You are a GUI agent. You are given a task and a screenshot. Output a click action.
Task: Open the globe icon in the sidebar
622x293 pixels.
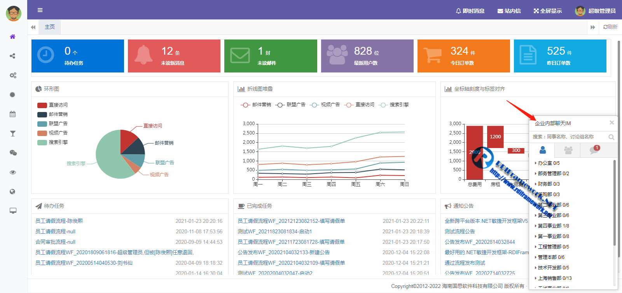coord(12,191)
